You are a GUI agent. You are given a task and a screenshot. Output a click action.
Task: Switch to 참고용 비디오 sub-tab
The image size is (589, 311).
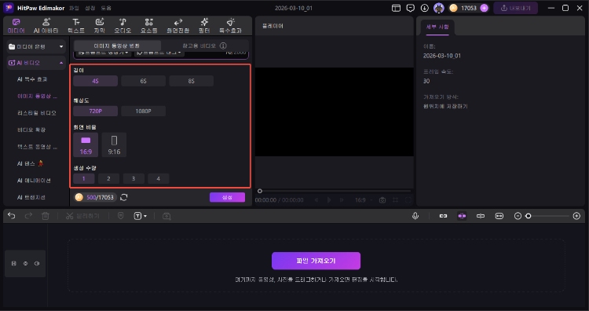pos(199,46)
